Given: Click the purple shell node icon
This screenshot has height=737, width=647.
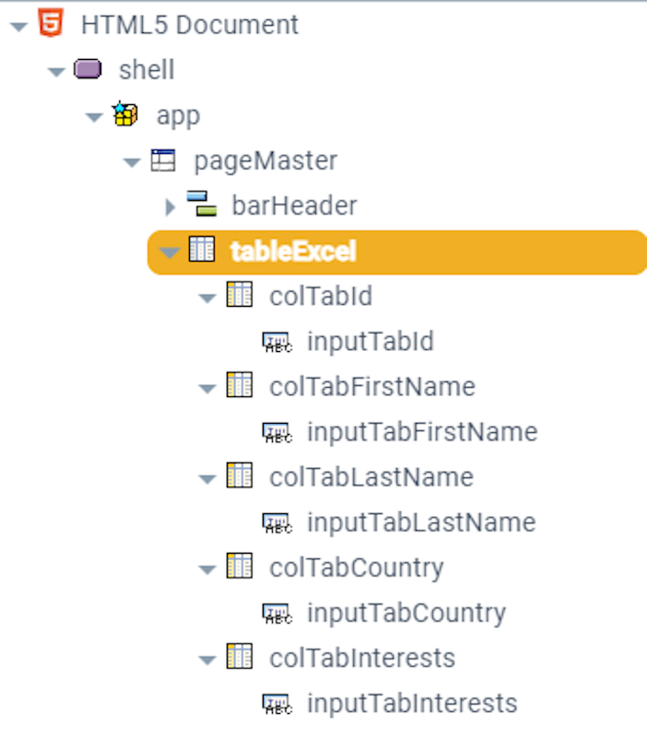Looking at the screenshot, I should (88, 69).
